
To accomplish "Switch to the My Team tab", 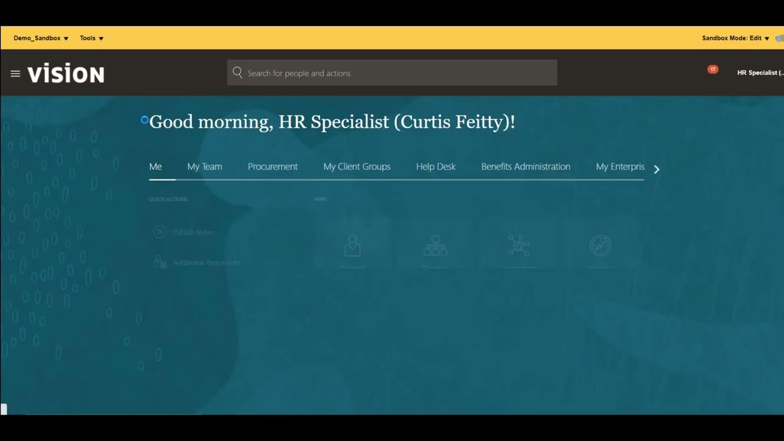I will pos(205,167).
